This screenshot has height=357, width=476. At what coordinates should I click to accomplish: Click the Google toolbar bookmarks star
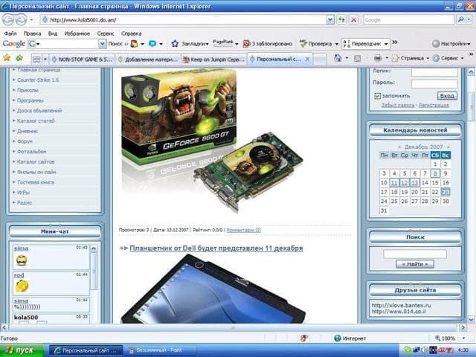coord(175,44)
